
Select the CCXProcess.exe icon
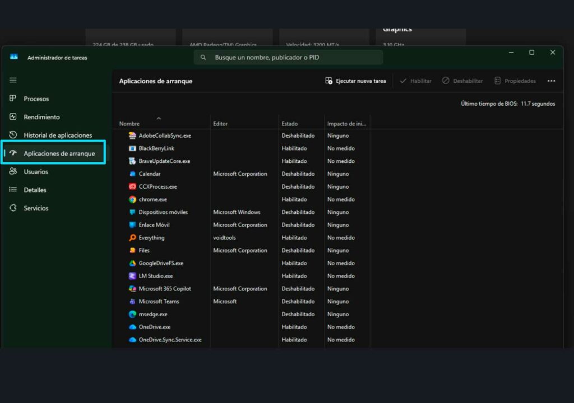tap(132, 186)
